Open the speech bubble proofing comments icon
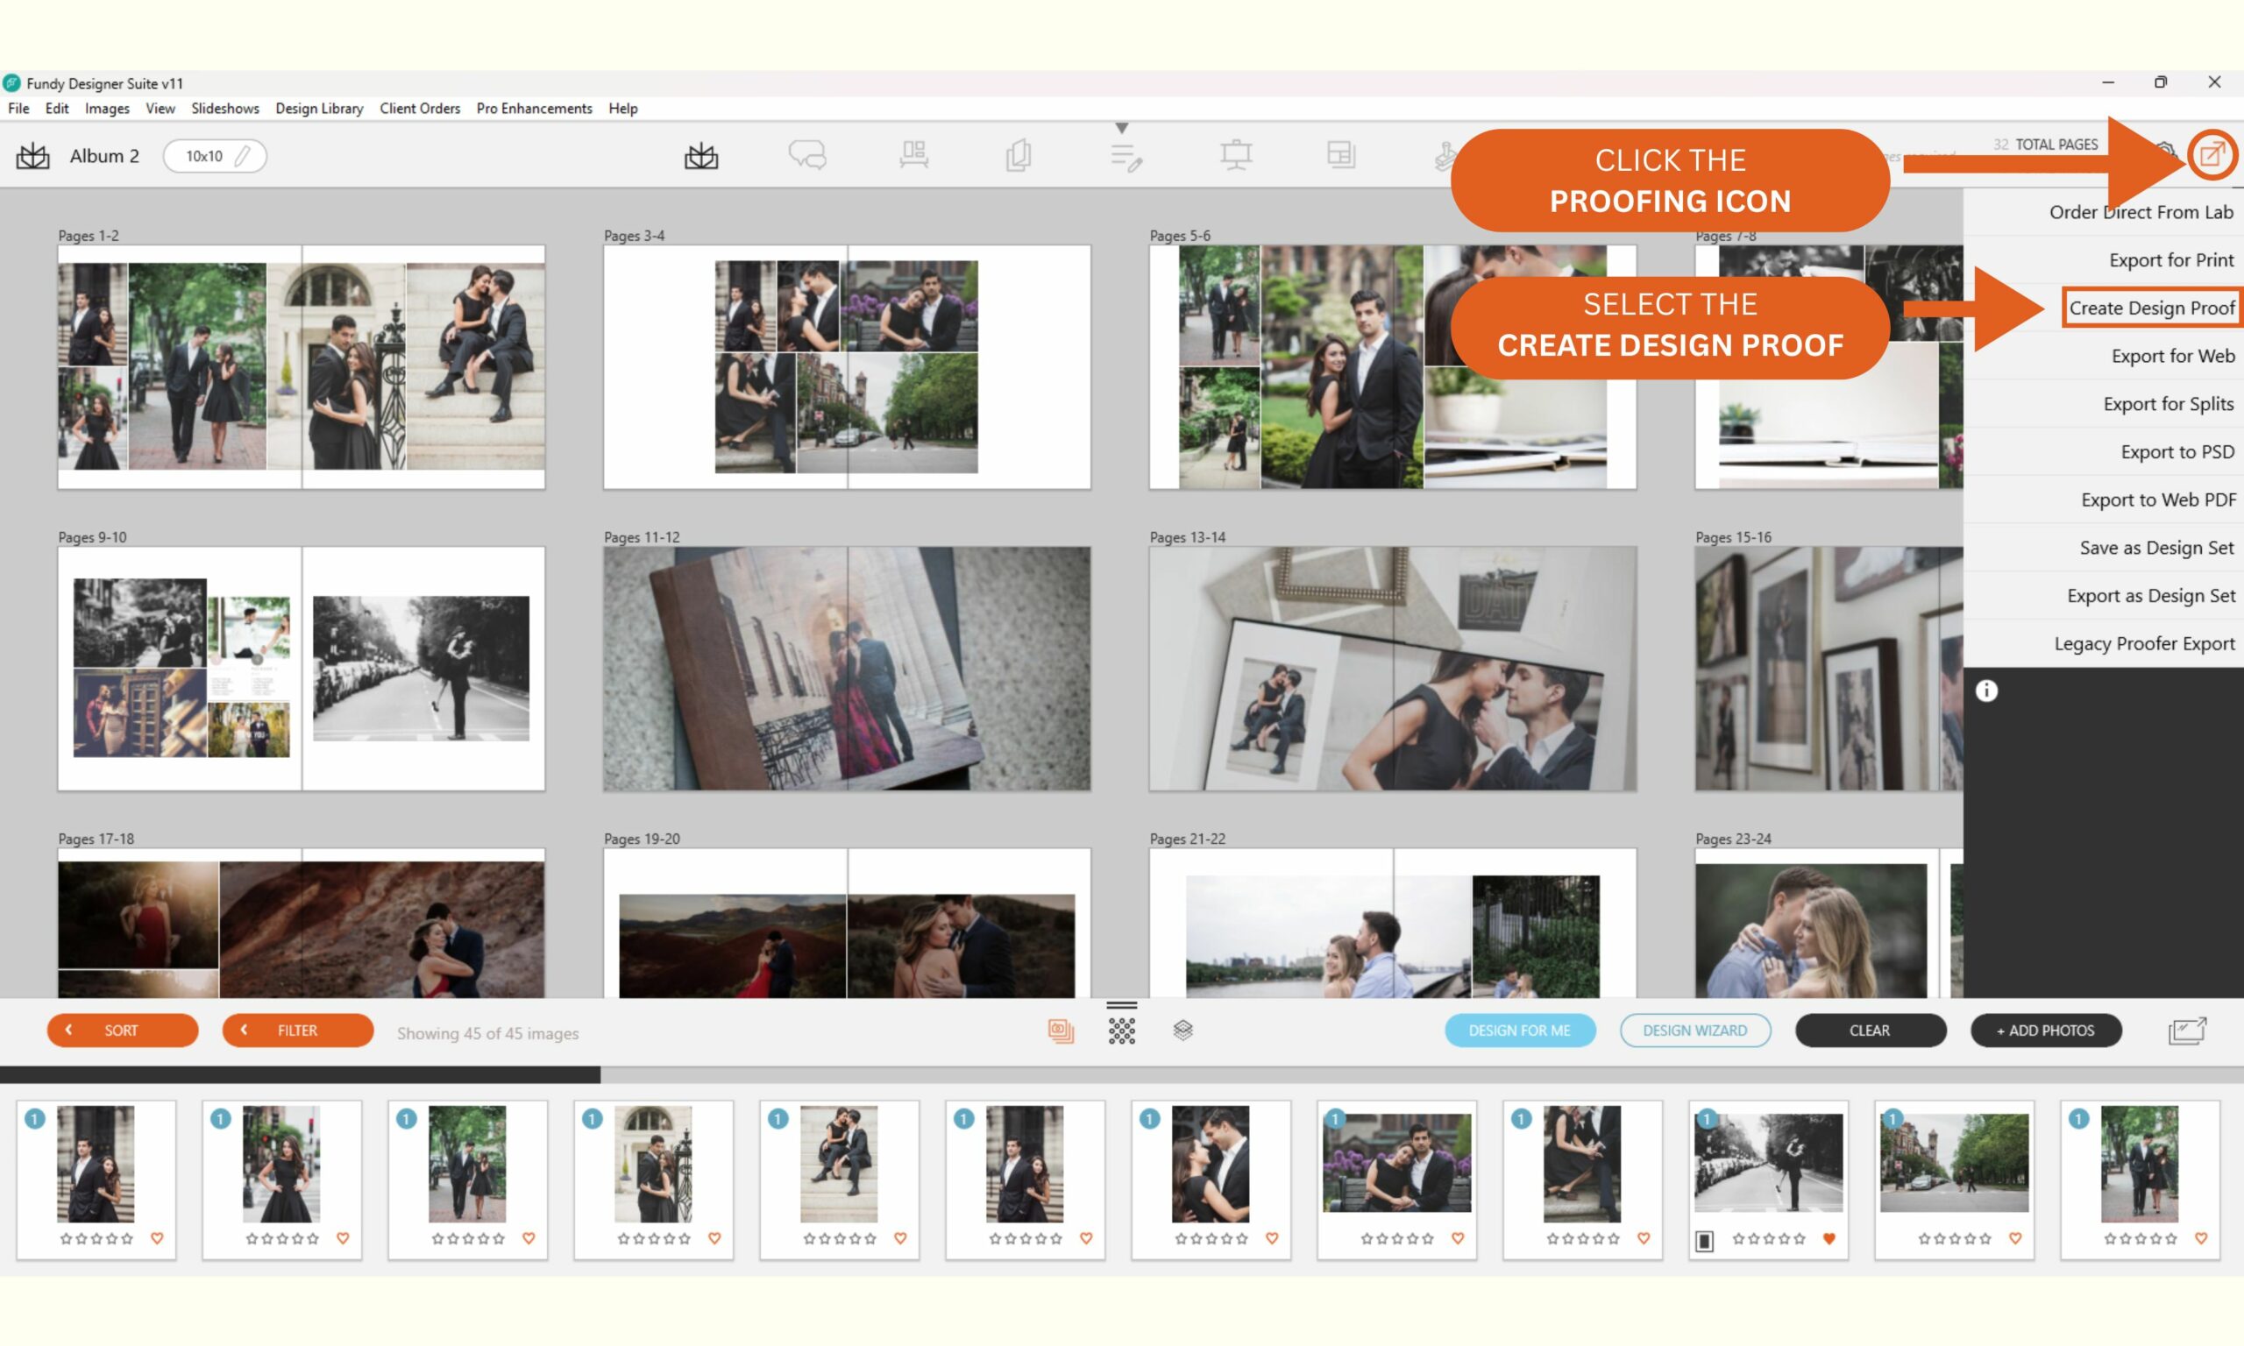The width and height of the screenshot is (2244, 1346). tap(807, 155)
